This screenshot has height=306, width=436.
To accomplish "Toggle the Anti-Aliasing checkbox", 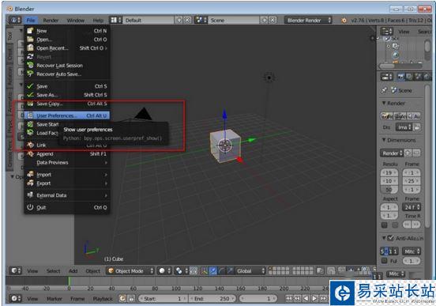I will (x=390, y=238).
